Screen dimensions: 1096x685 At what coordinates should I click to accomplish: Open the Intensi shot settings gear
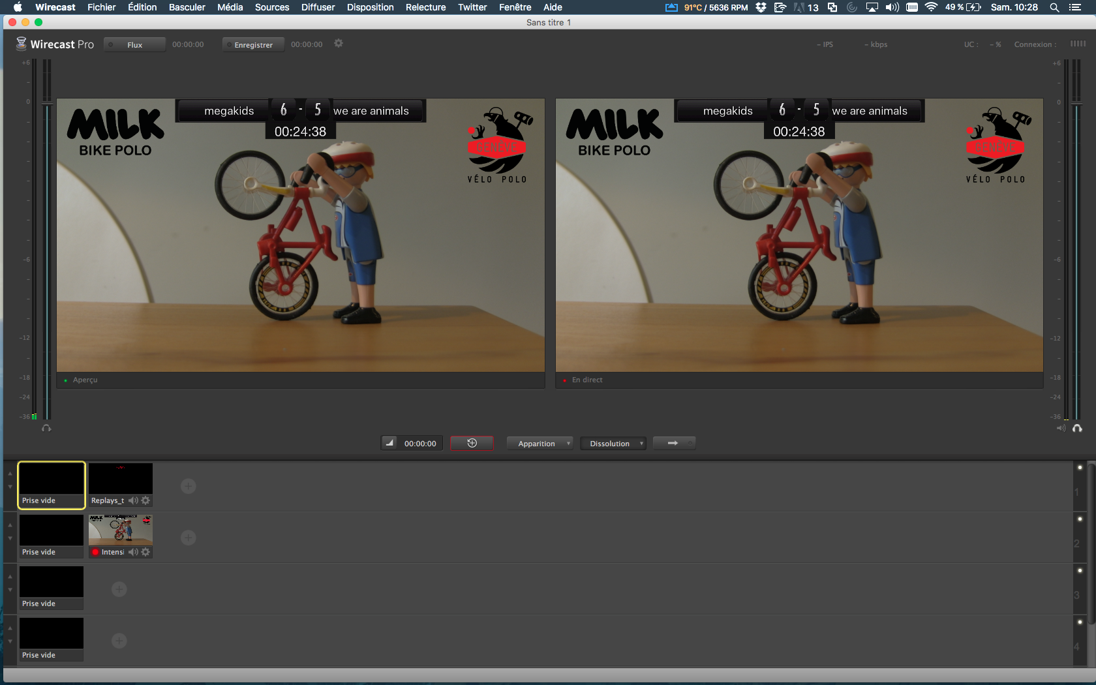[145, 552]
